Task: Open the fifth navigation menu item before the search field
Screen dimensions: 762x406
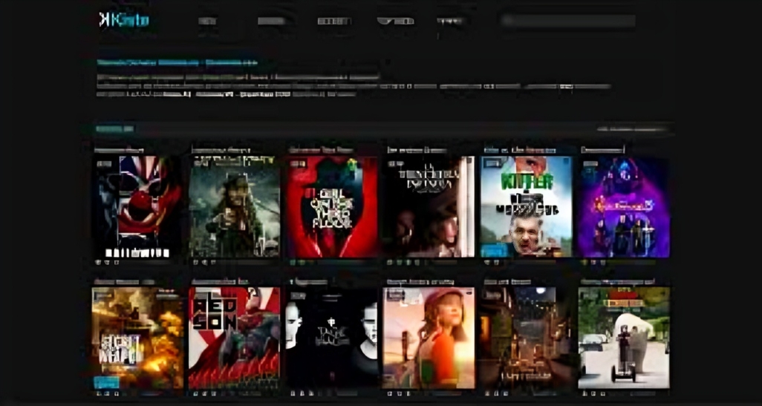Action: [449, 21]
